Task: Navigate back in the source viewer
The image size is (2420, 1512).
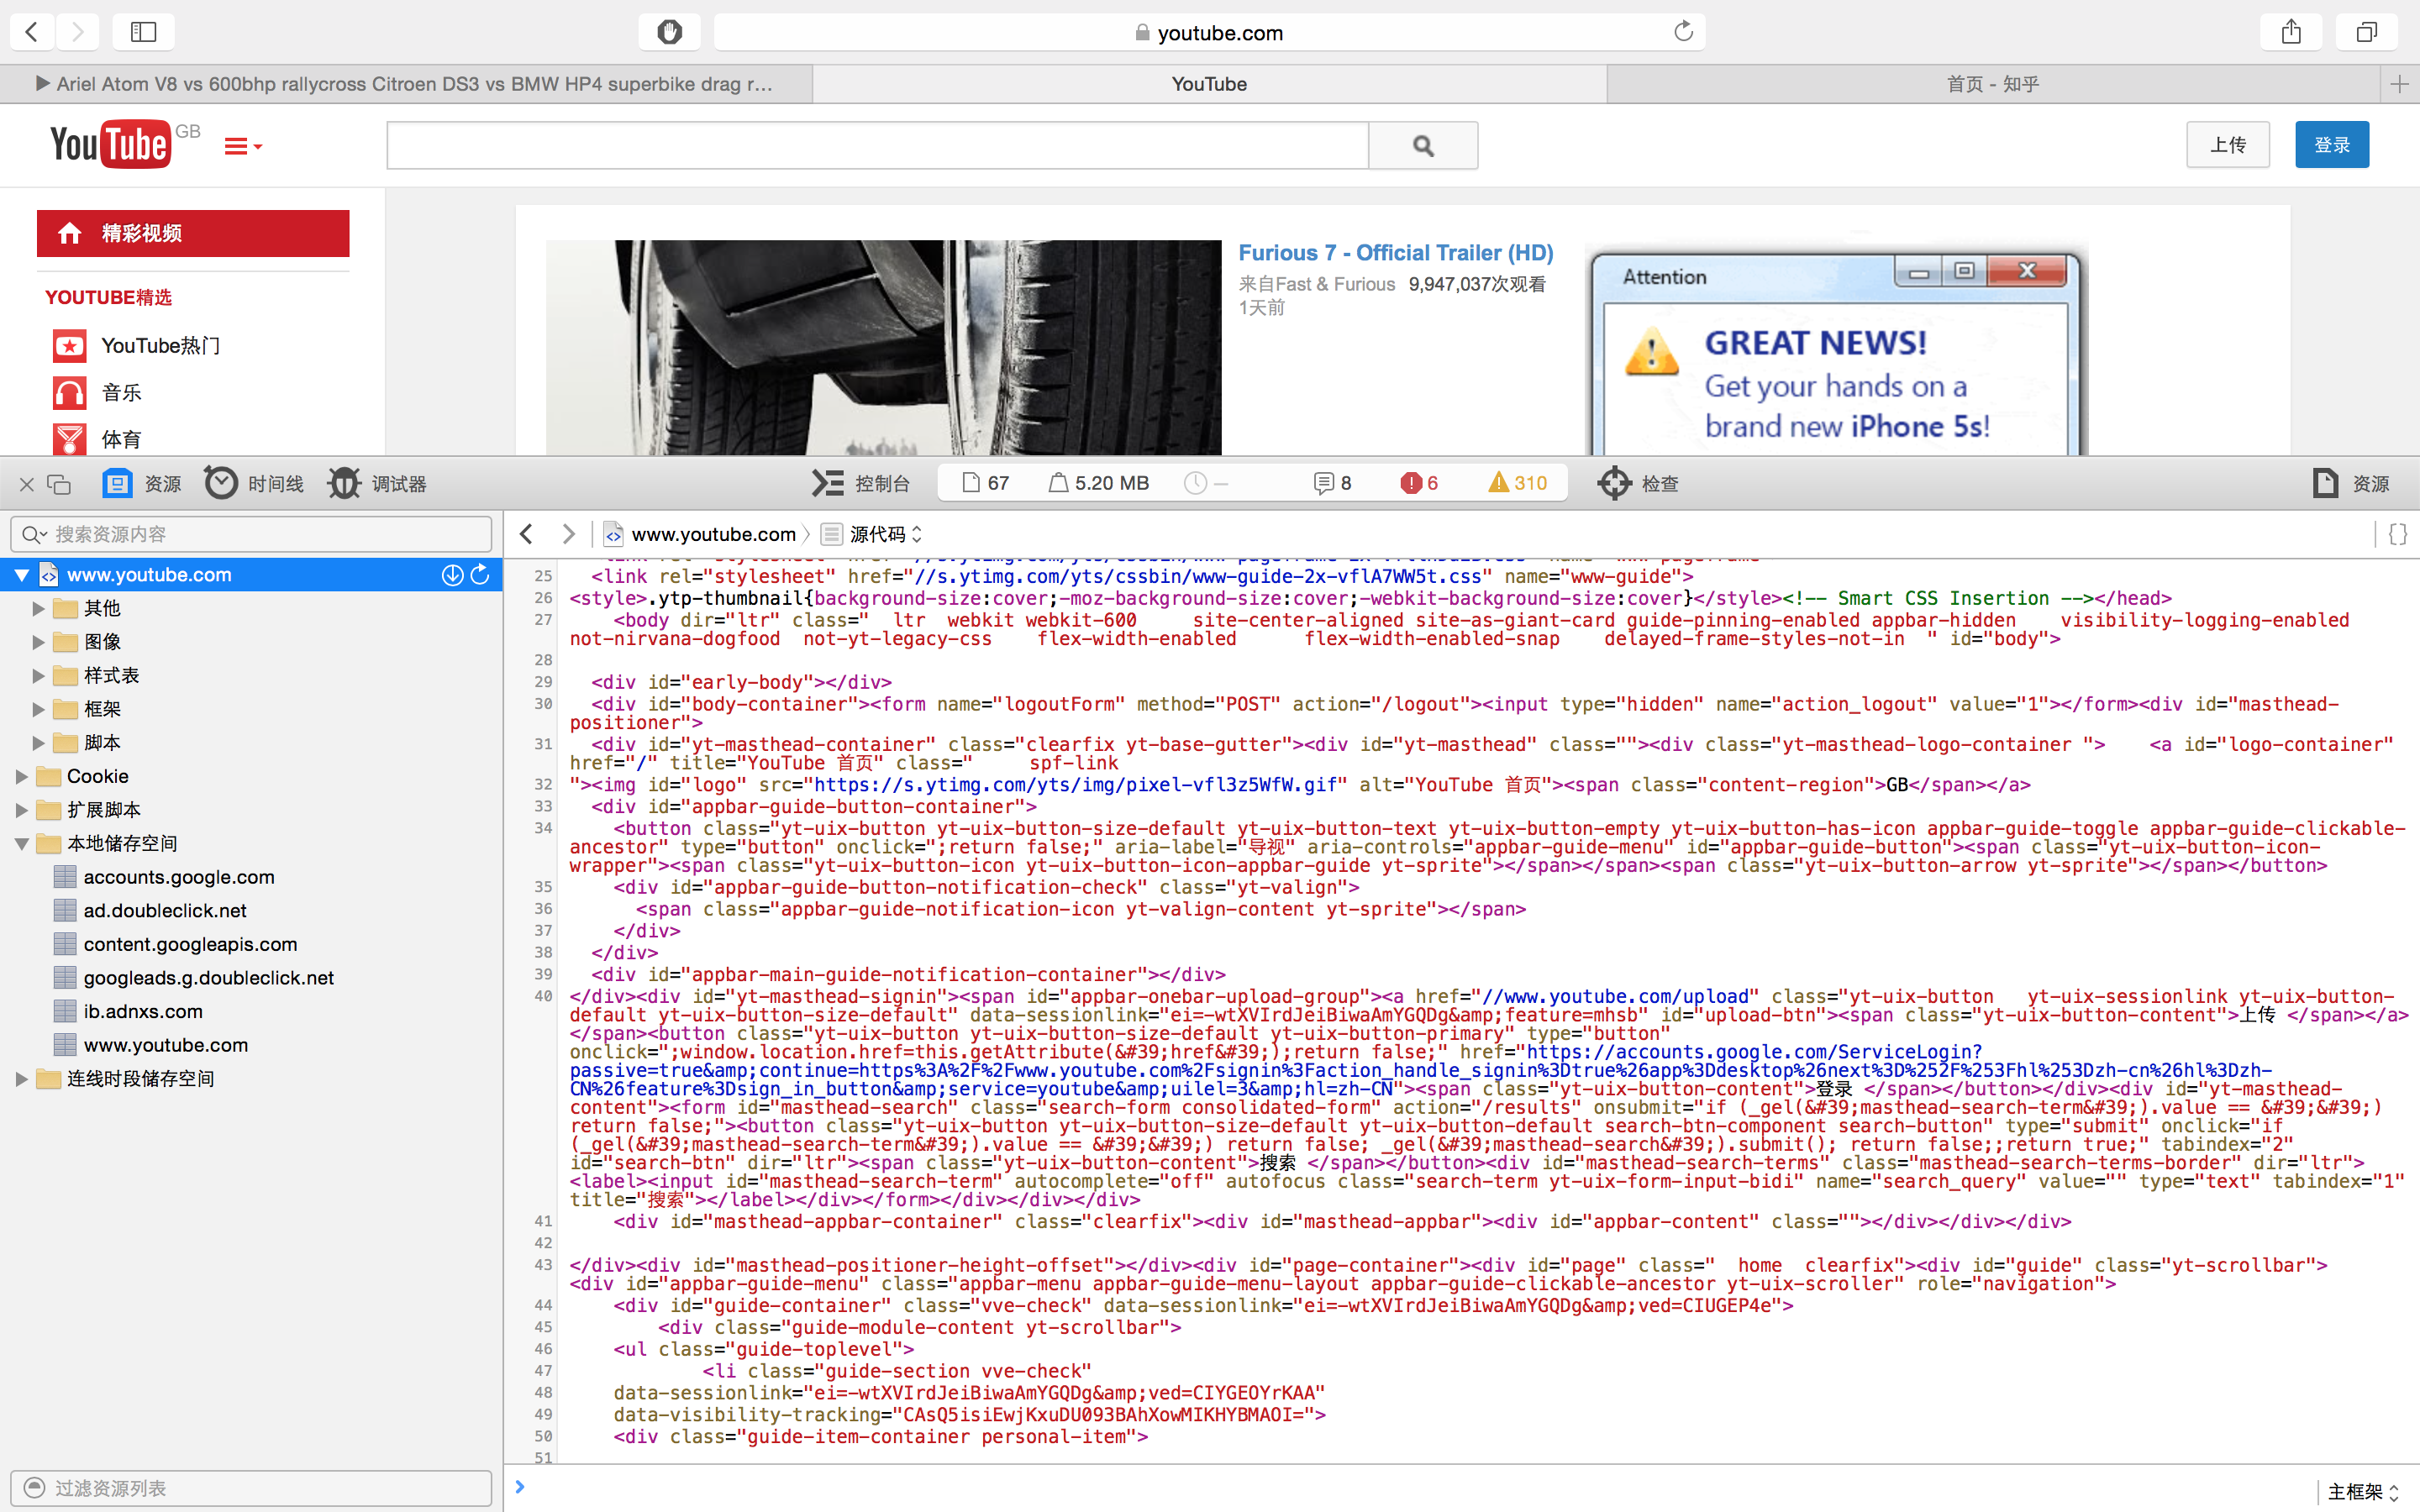Action: tap(527, 534)
